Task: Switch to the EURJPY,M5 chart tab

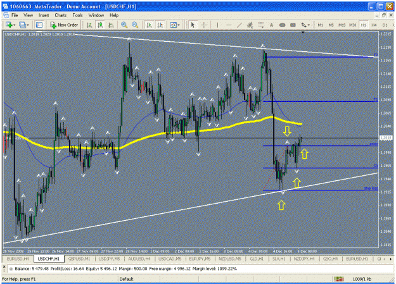Action: pyautogui.click(x=200, y=259)
